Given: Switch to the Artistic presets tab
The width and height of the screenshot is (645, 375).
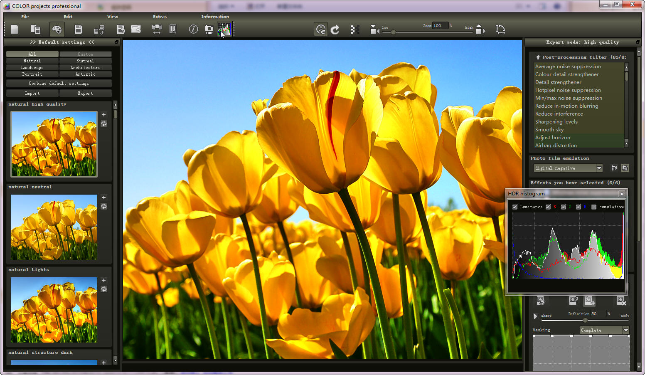Looking at the screenshot, I should pyautogui.click(x=86, y=74).
